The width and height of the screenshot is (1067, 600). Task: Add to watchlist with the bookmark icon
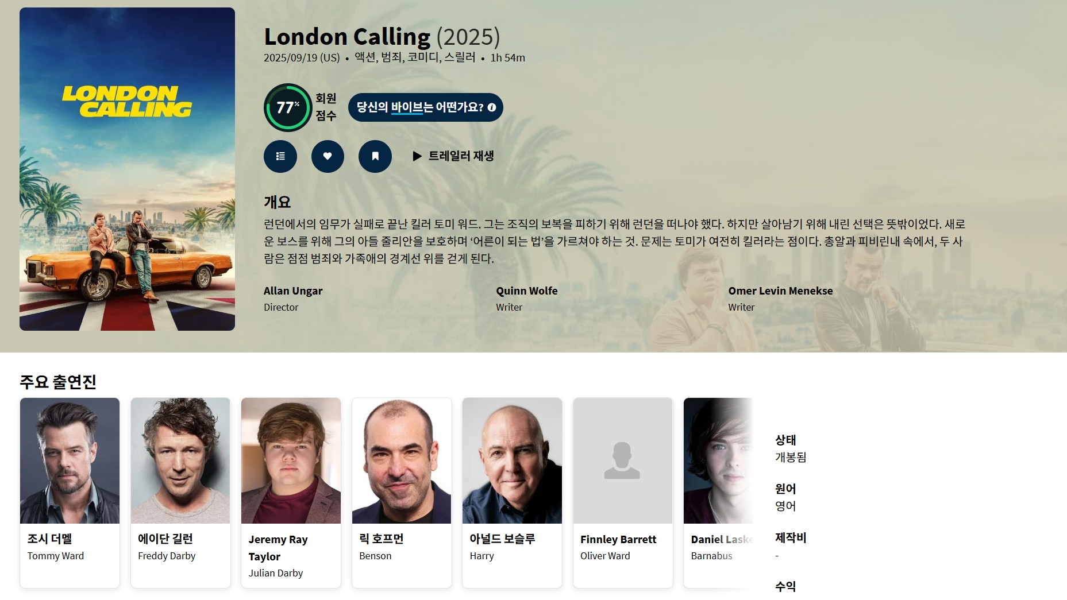[375, 156]
